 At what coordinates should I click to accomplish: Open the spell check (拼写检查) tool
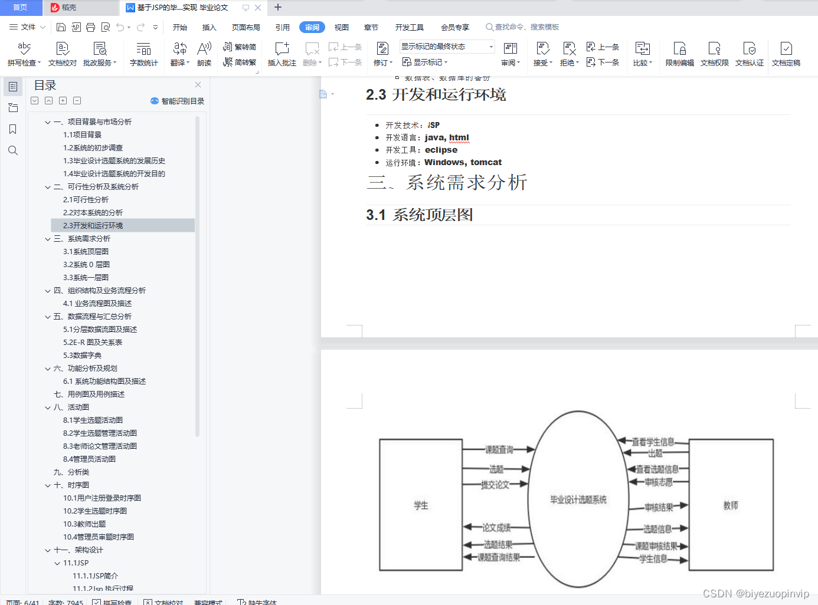24,54
